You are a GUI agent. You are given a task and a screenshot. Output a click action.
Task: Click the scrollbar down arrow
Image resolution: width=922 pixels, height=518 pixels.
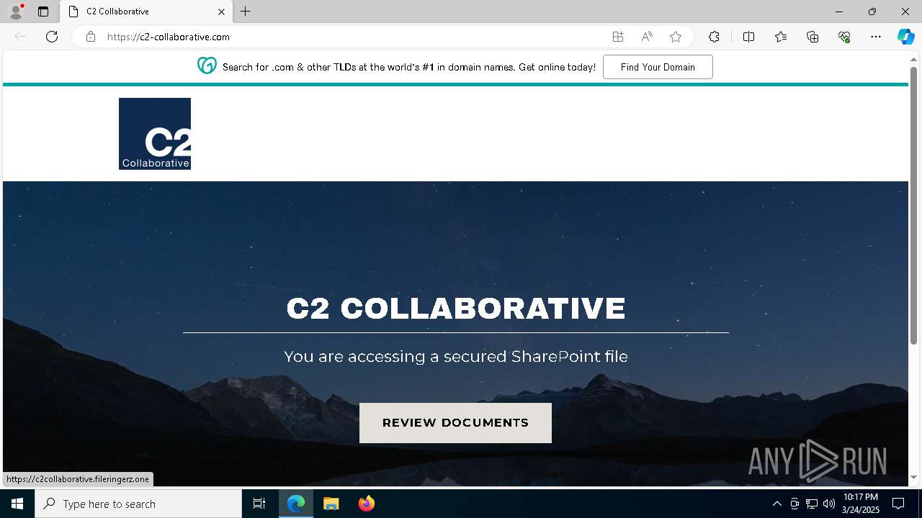913,477
